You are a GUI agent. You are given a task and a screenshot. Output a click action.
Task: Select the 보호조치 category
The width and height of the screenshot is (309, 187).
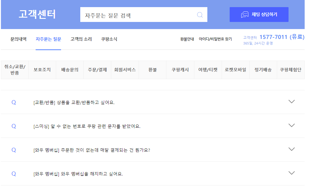[42, 70]
